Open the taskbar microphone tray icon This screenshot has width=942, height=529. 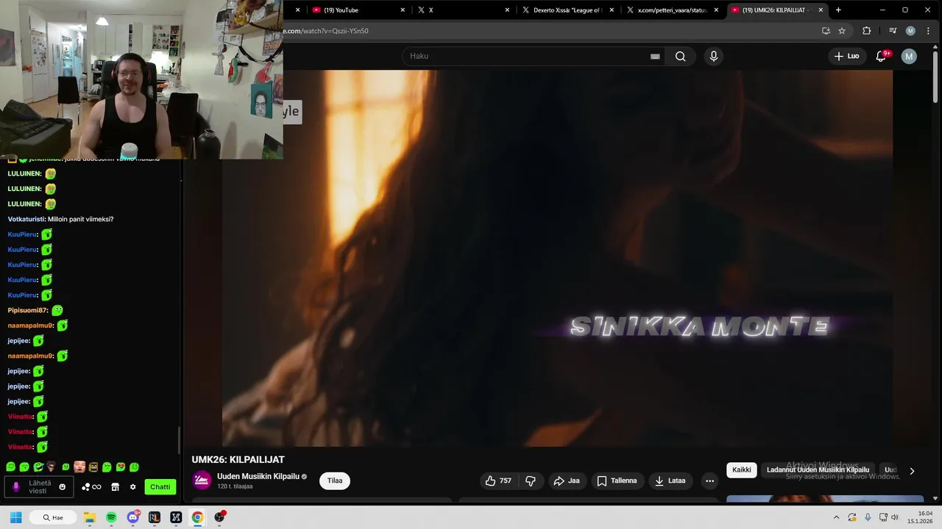[868, 517]
